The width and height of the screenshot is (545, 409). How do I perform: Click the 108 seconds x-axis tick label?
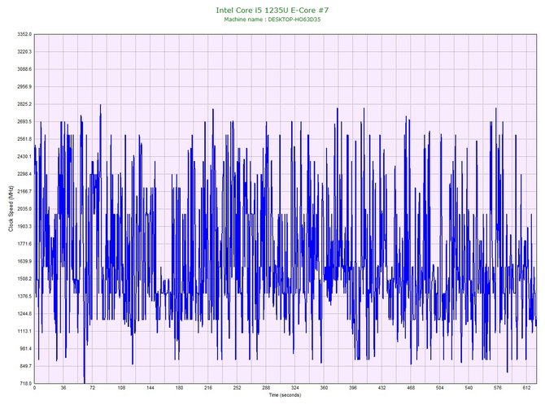coord(121,388)
